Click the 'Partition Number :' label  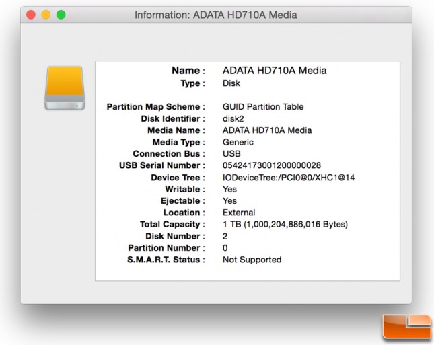tap(166, 248)
